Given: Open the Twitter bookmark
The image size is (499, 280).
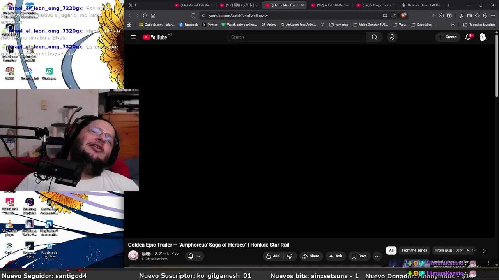Looking at the screenshot, I should tap(210, 24).
